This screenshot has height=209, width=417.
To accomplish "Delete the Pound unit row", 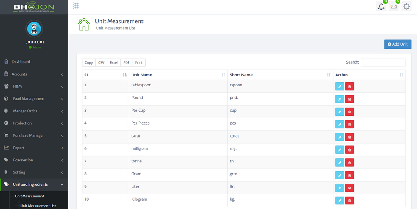I will coord(349,99).
